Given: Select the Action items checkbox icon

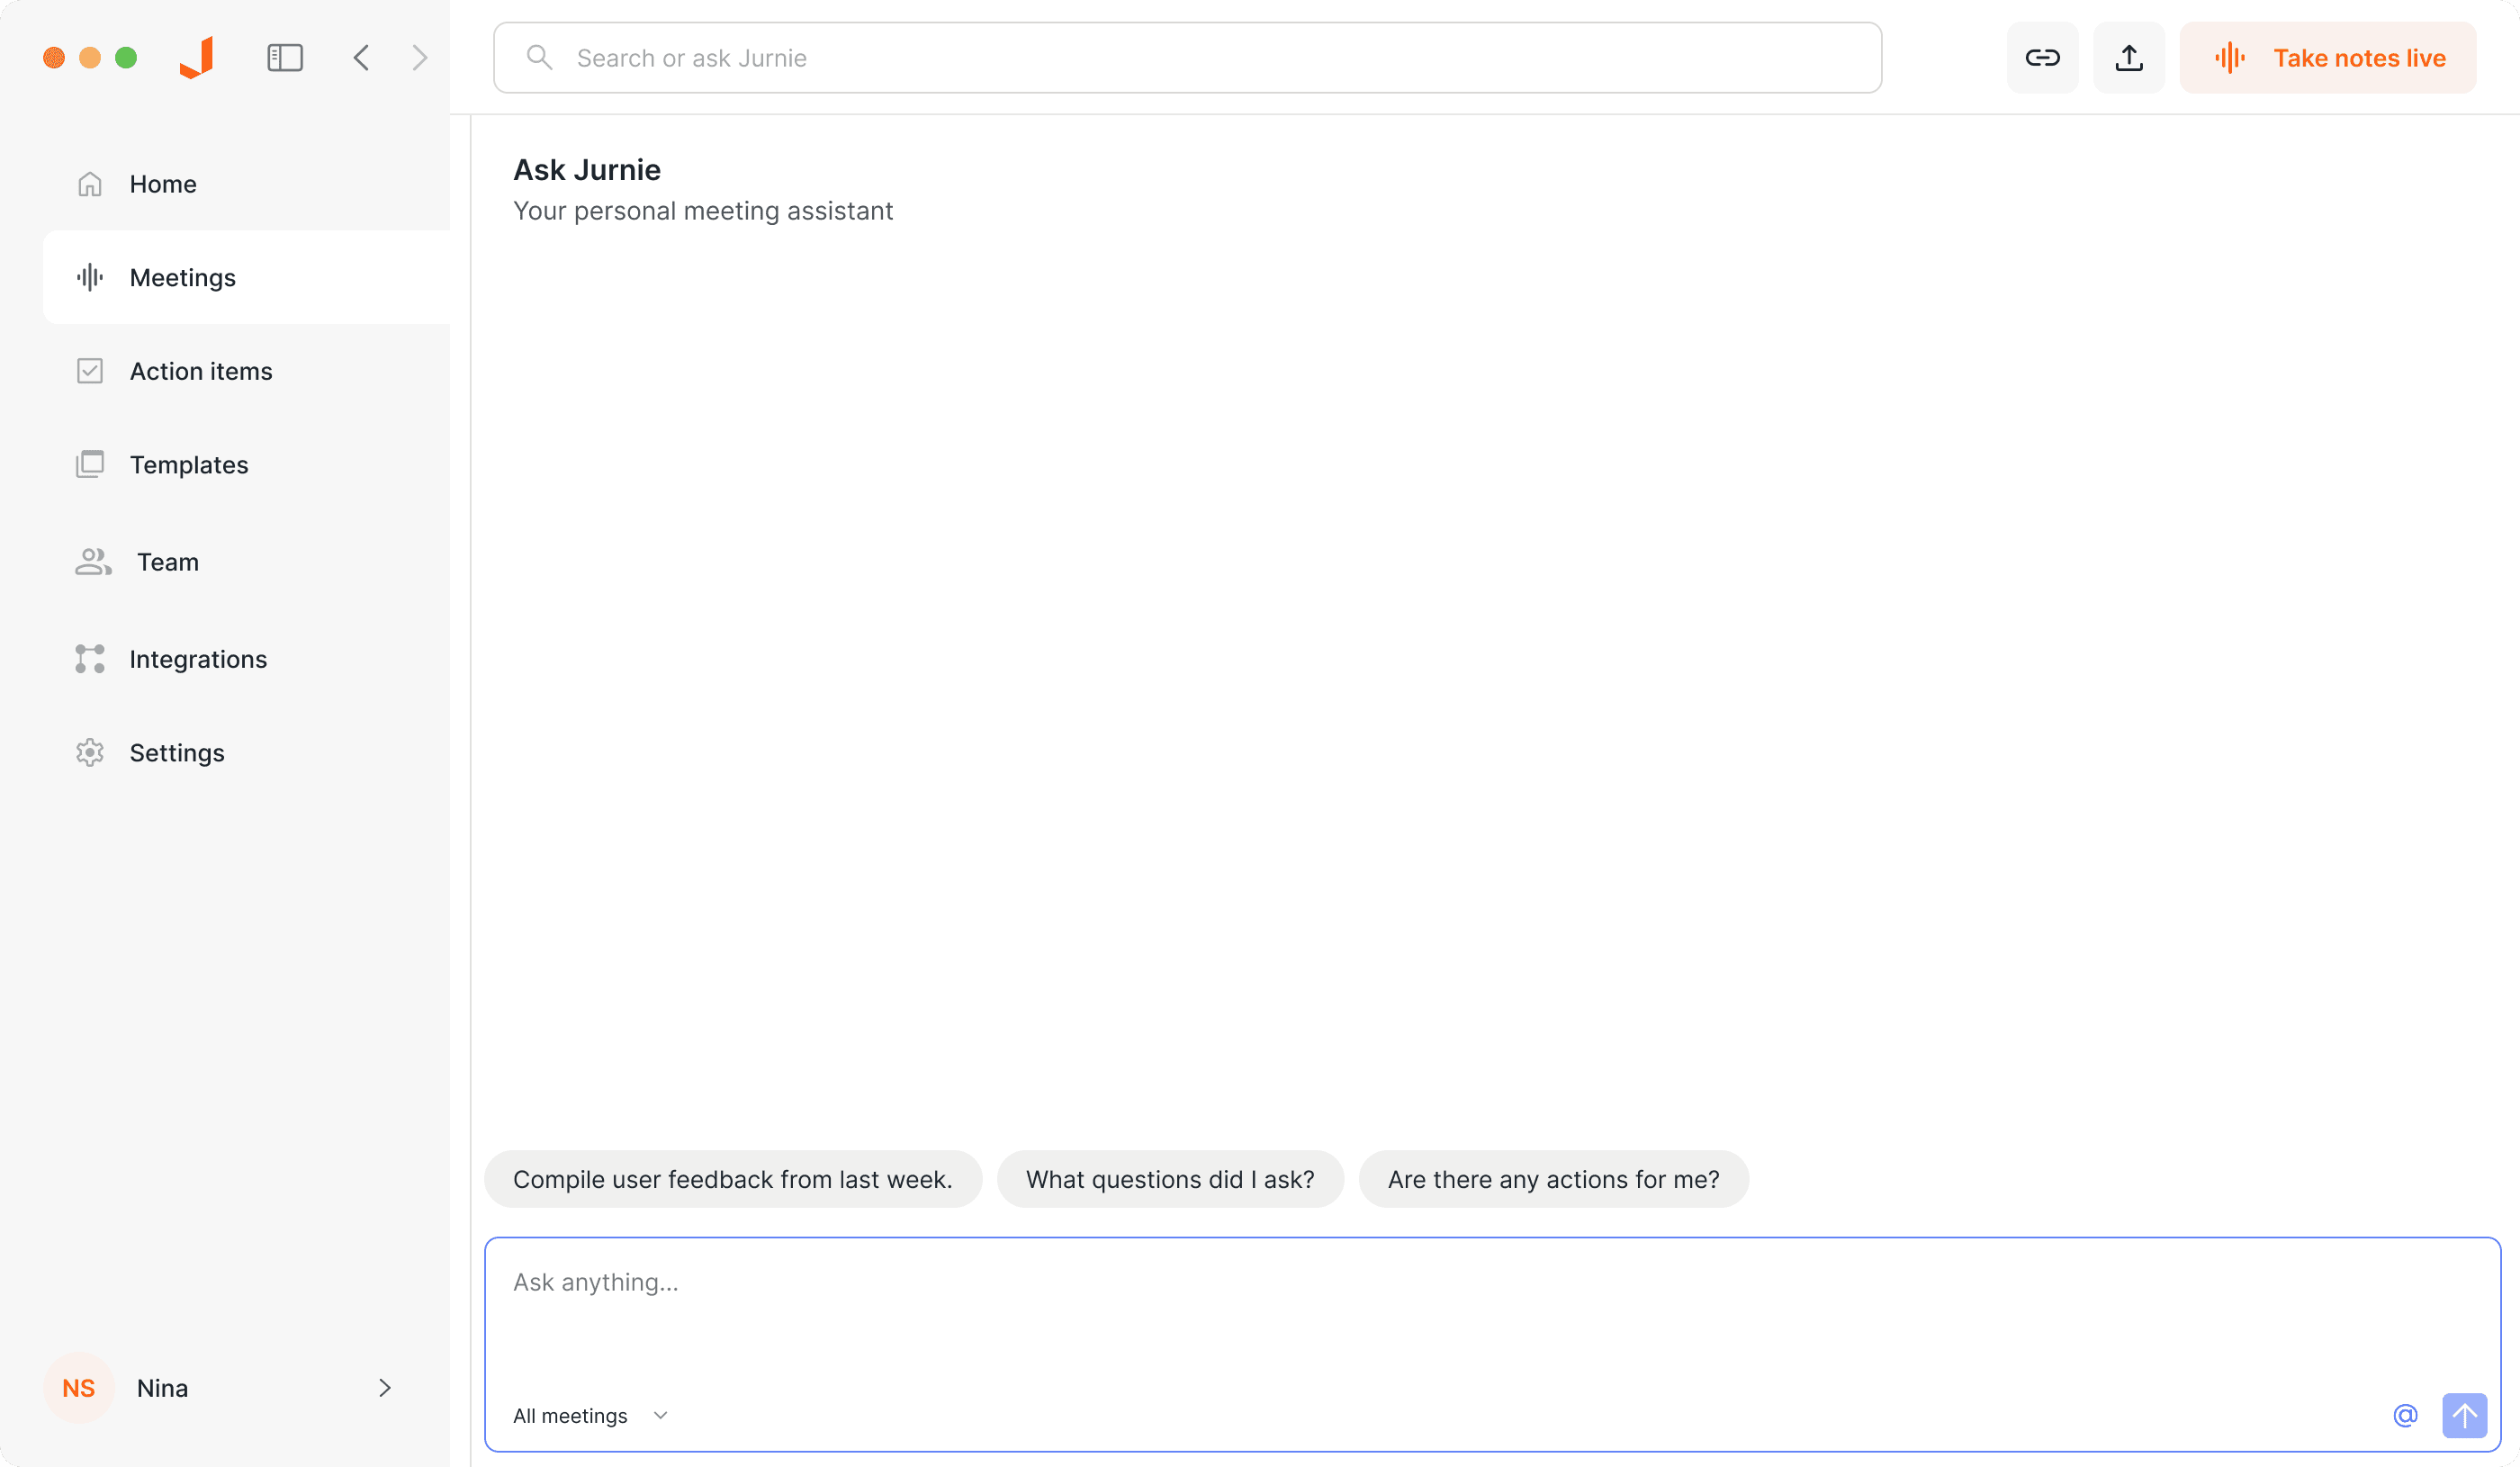Looking at the screenshot, I should click(90, 370).
